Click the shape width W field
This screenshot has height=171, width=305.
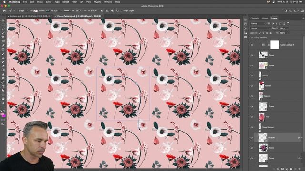pos(79,11)
